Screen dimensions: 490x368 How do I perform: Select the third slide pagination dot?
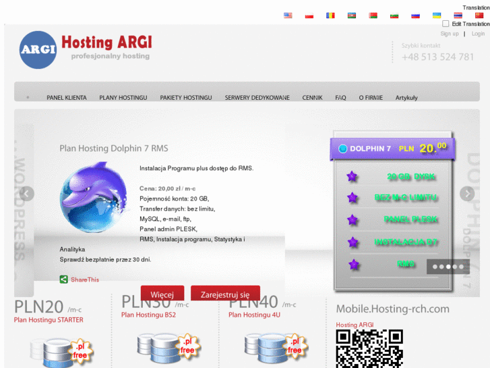point(448,267)
